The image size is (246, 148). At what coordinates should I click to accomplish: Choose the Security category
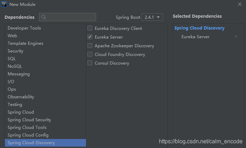pos(45,51)
